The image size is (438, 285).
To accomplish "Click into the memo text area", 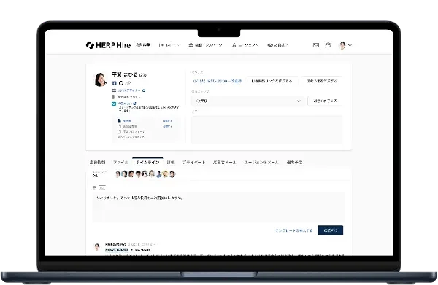I will [266, 130].
